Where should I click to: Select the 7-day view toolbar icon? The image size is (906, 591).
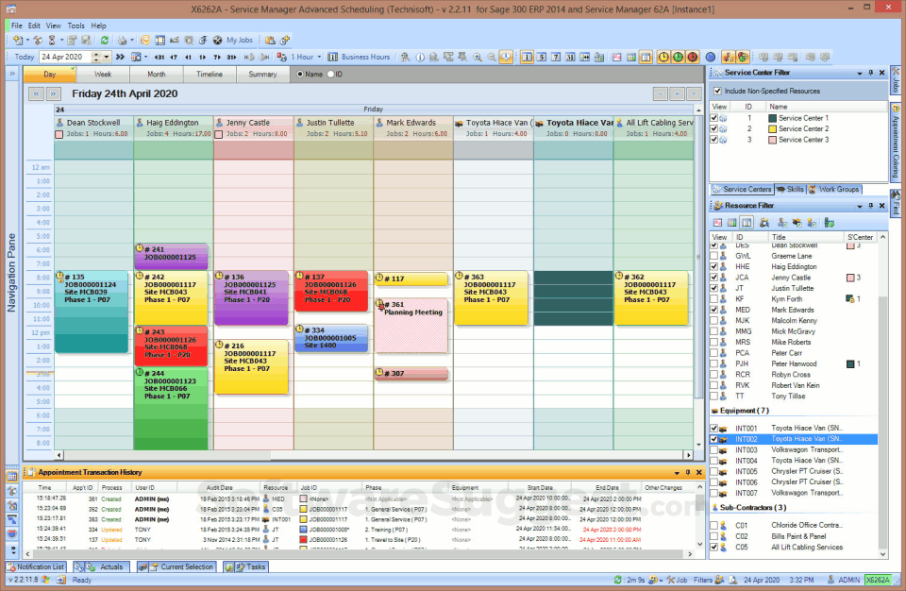[555, 58]
